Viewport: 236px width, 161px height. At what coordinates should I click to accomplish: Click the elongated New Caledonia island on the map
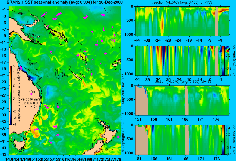point(77,76)
